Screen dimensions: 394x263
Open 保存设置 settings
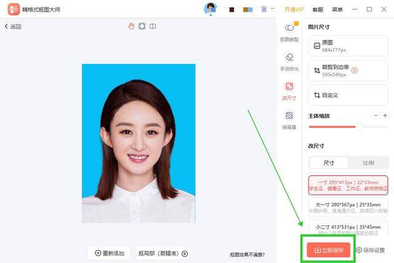[371, 250]
